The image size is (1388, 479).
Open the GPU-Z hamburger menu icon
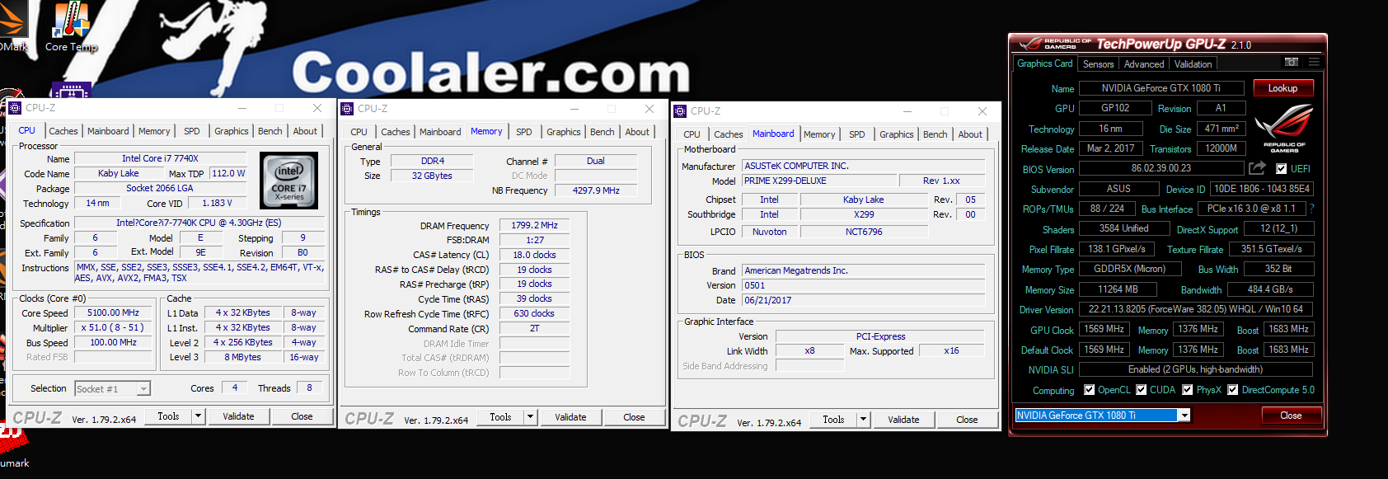(x=1314, y=63)
